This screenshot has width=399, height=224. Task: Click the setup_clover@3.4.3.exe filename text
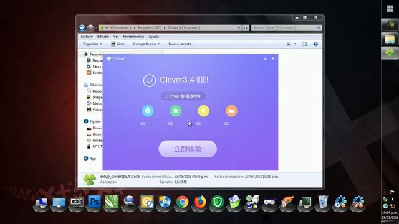point(120,177)
